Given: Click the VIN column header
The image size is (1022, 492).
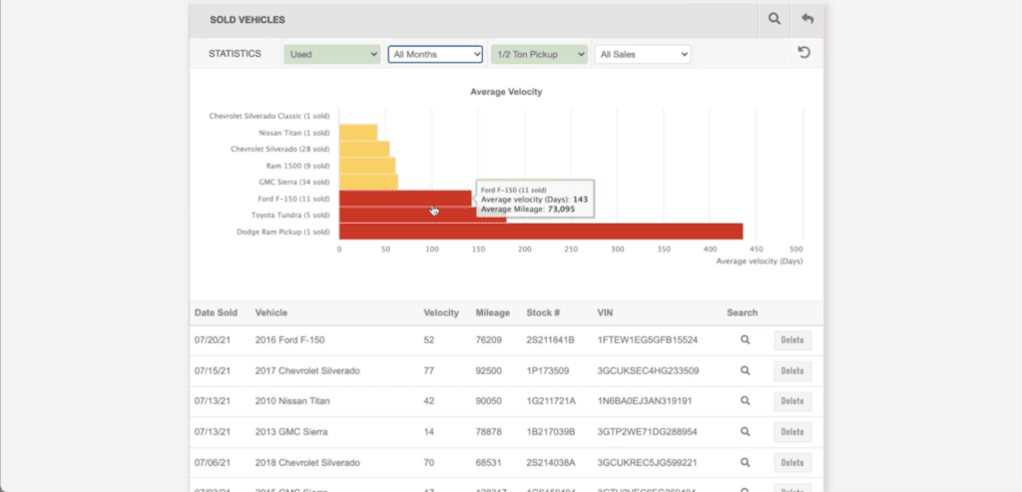Looking at the screenshot, I should (x=605, y=312).
